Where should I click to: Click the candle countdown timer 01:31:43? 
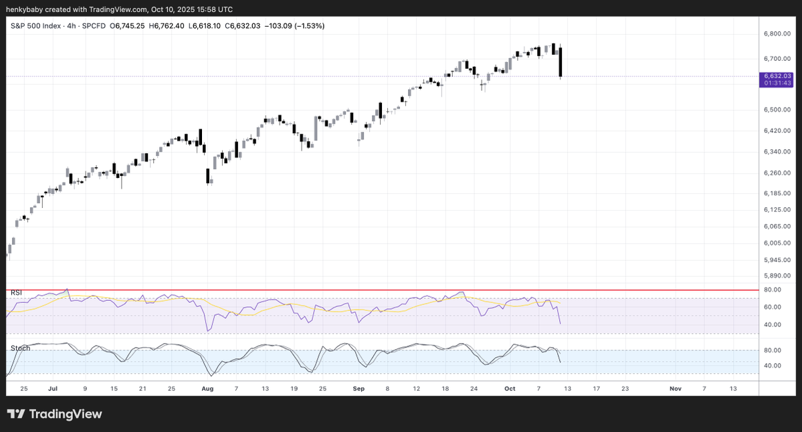click(777, 84)
